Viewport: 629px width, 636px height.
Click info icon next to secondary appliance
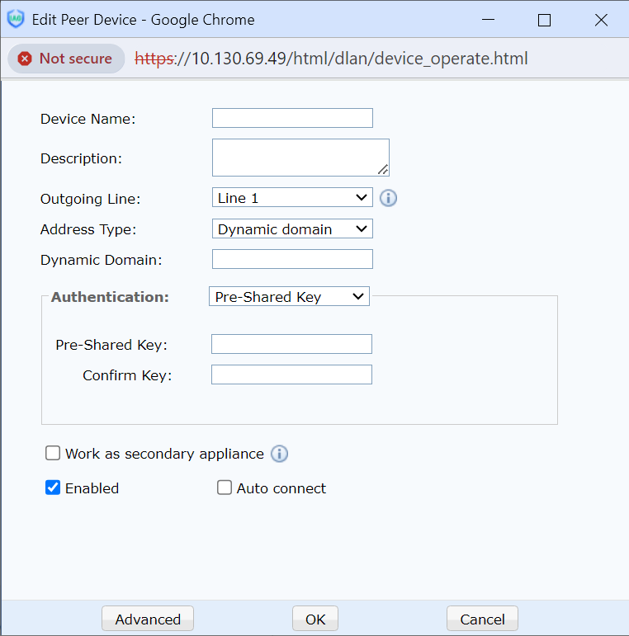(279, 454)
